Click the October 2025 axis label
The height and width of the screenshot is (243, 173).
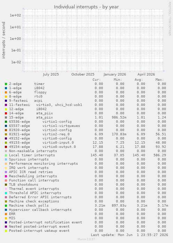point(83,74)
